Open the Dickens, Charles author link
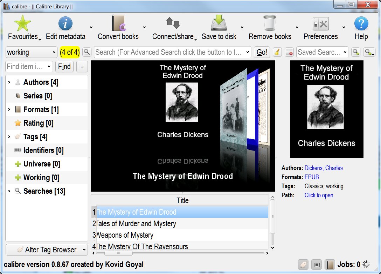Screen dimensions: 381x274 click(x=324, y=168)
